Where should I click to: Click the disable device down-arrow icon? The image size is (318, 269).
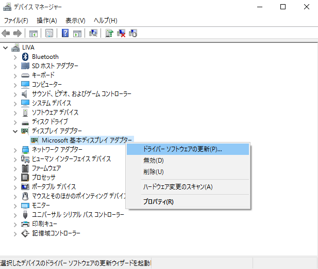[x=133, y=33]
